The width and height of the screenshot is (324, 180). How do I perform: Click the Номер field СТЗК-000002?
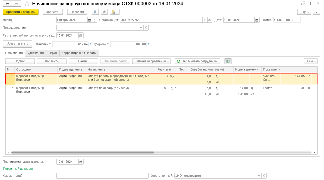287,20
